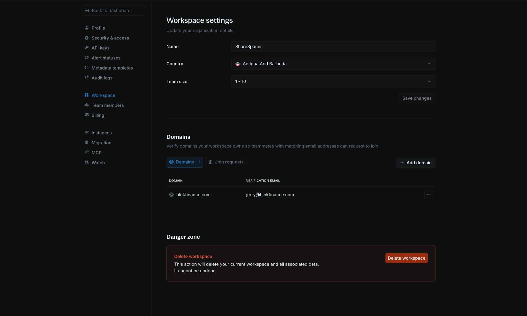This screenshot has height=316, width=527.
Task: Open the Team size dropdown
Action: [x=333, y=81]
